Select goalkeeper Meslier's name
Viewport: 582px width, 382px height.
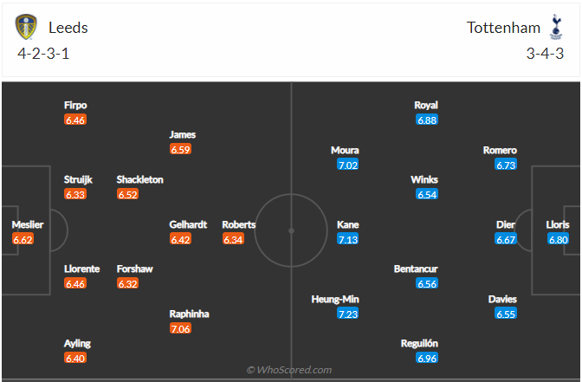[x=28, y=224]
